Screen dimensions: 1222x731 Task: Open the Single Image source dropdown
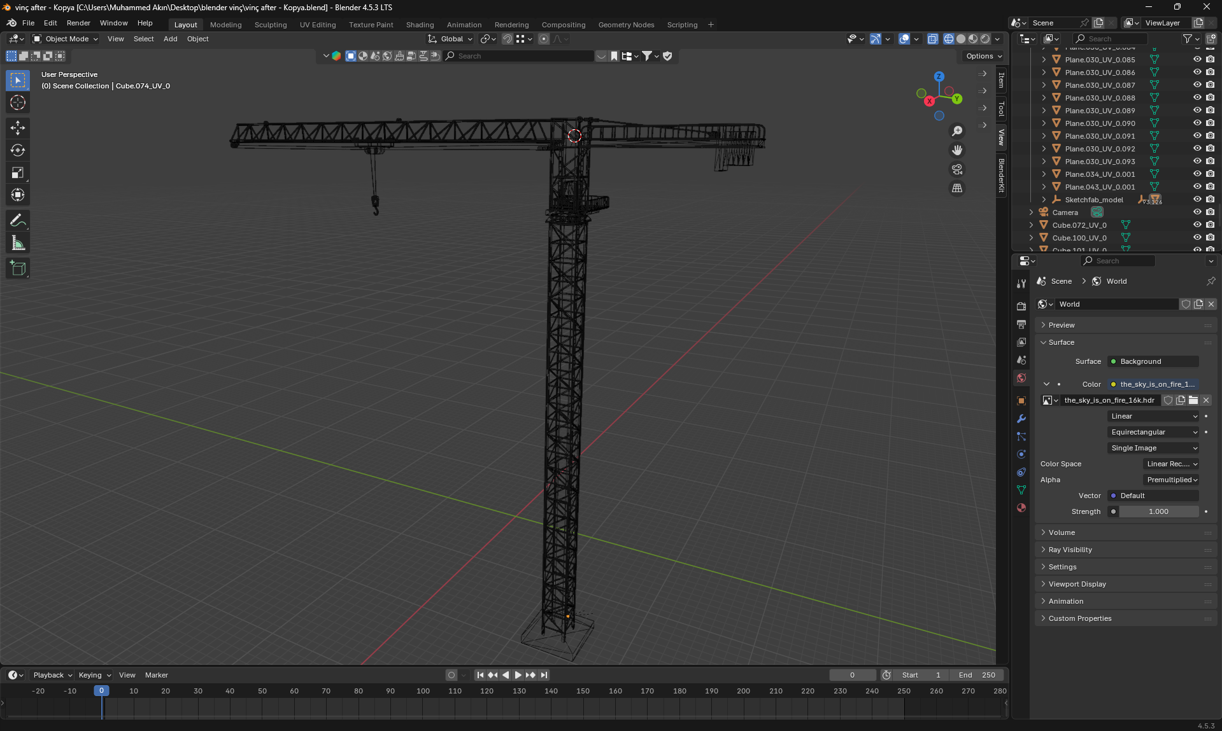[1153, 448]
